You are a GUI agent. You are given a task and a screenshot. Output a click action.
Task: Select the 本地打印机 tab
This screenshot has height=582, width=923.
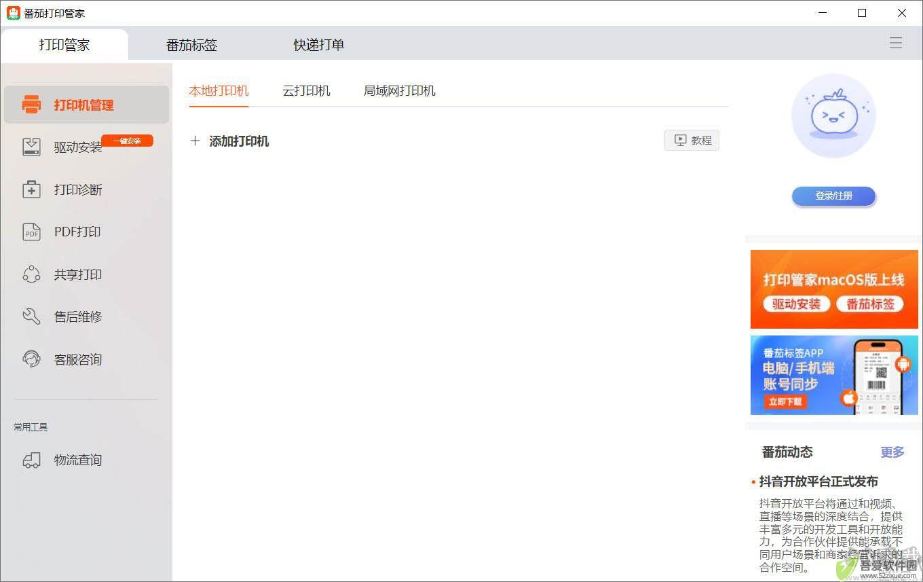tap(219, 90)
